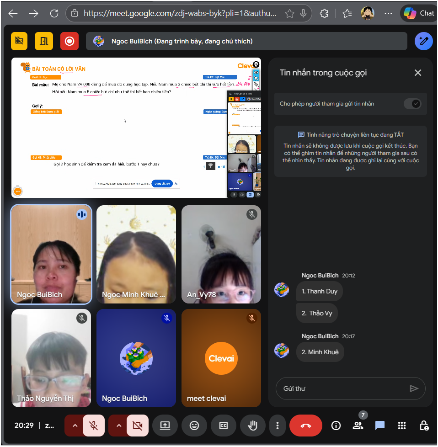The width and height of the screenshot is (438, 447).
Task: Click meet clevai muted microphone indicator
Action: tap(252, 318)
